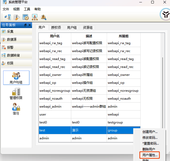The height and width of the screenshot is (161, 170).
Task: Switch to the 资源组 tab
Action: [x=88, y=27]
